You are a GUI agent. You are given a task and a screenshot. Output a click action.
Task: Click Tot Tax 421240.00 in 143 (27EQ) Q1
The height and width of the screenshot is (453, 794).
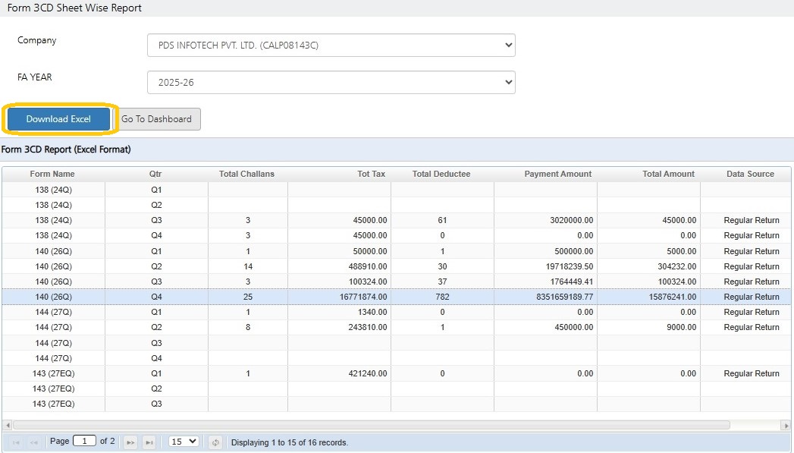(368, 373)
